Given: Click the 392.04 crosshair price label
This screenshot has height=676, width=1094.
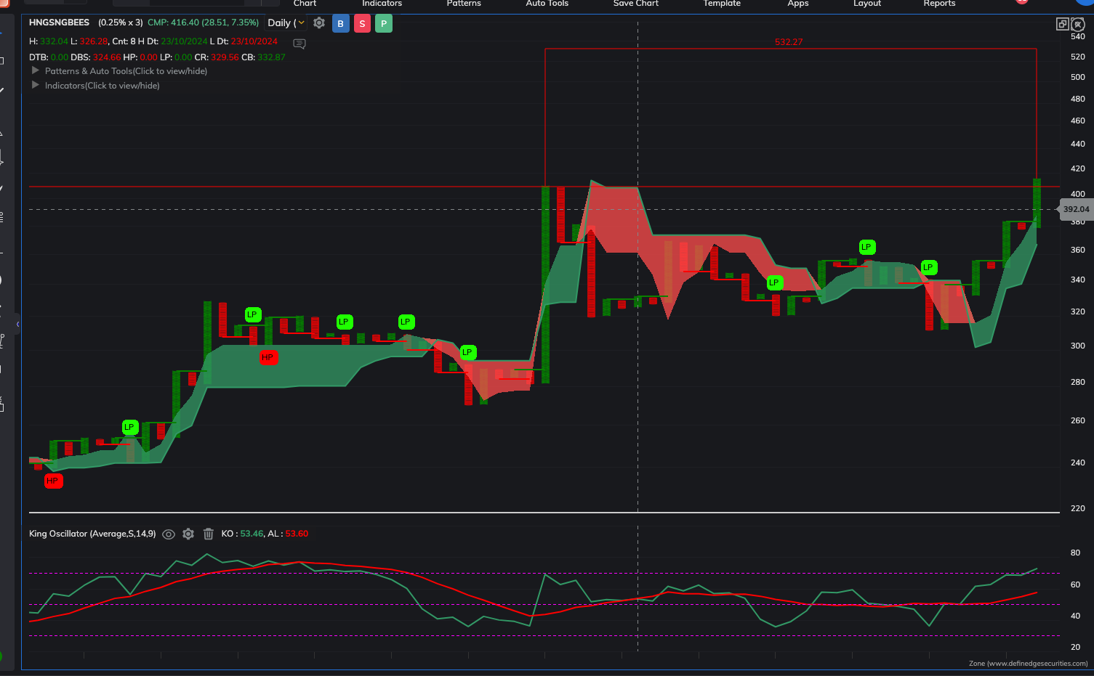Looking at the screenshot, I should [1076, 209].
